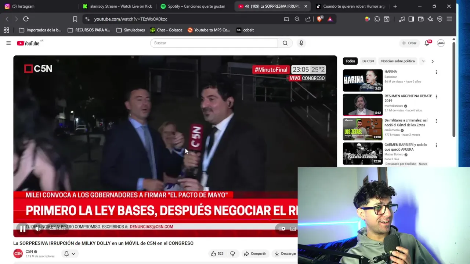Open Chat – Golazoz bookmark
Screen dimensions: 470x264
point(166,30)
